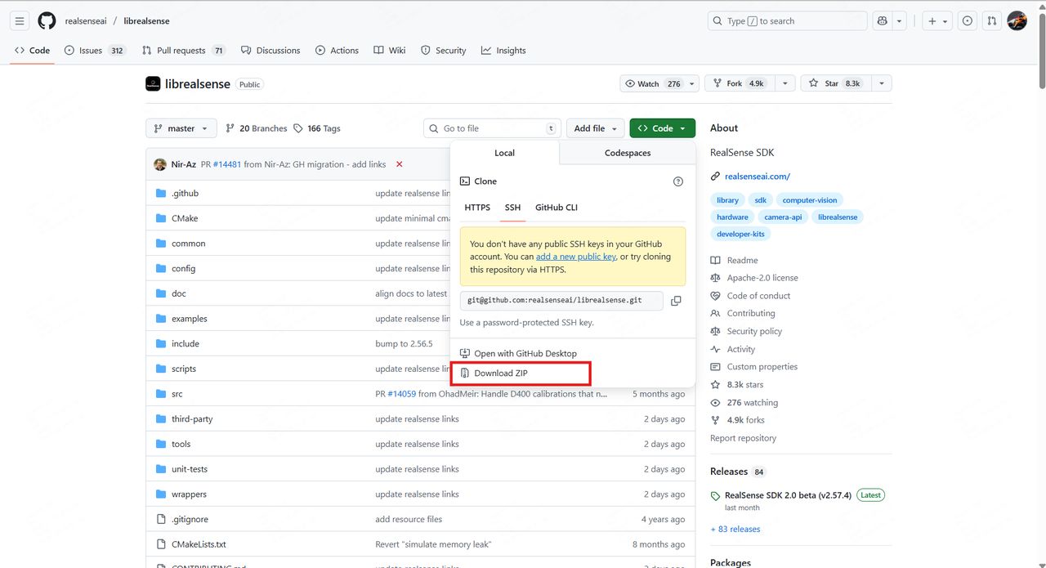Open the pull requests icon in header
The height and width of the screenshot is (568, 1046).
pos(991,21)
